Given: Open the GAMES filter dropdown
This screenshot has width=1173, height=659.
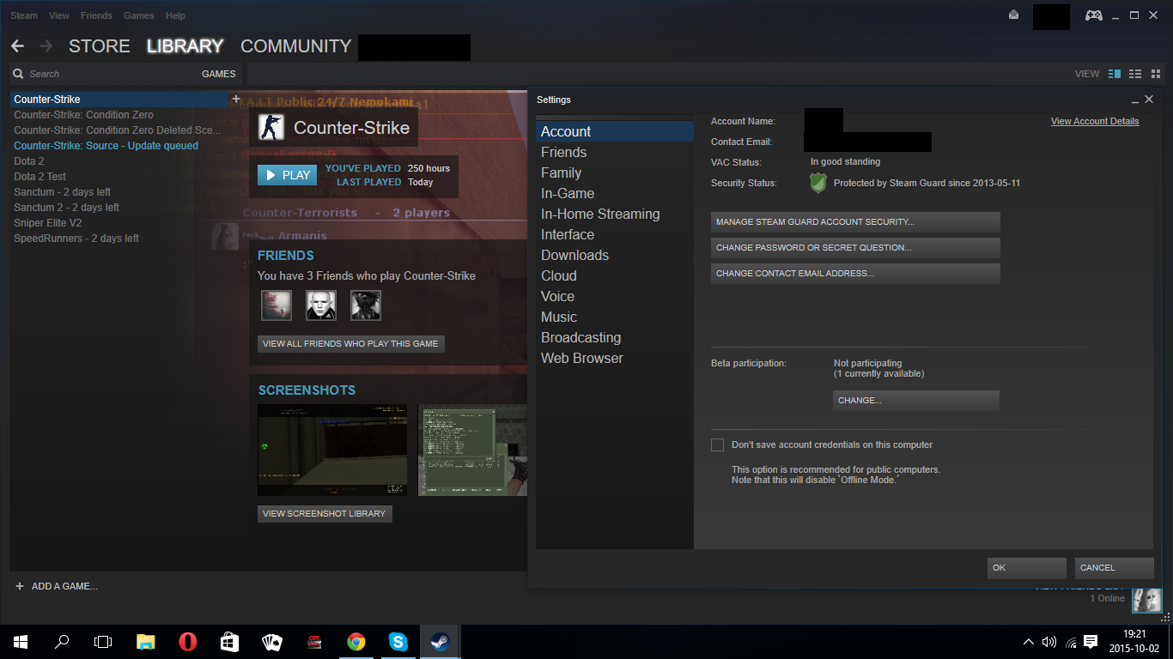Looking at the screenshot, I should click(218, 74).
